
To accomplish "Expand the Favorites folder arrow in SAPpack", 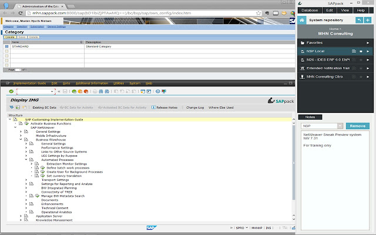I will tap(368, 43).
